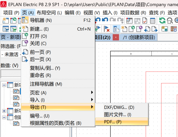
Task: Click the blue shopping cart toolbar icon
Action: (x=5, y=29)
